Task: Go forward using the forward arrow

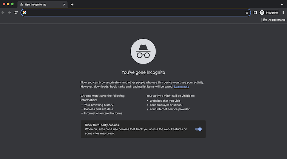Action: (x=9, y=12)
